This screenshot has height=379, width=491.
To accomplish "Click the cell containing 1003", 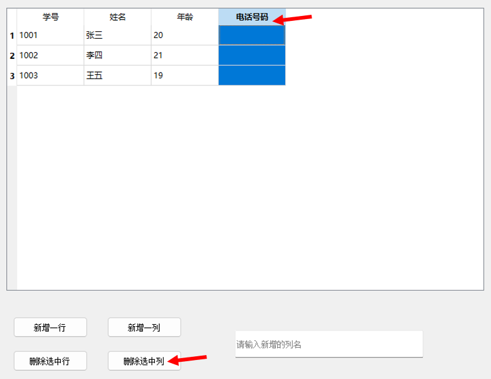I will click(50, 76).
